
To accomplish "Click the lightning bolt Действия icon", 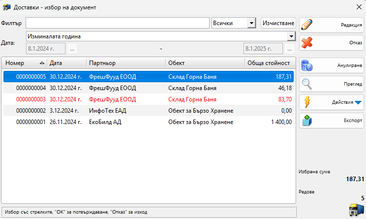I will coord(307,102).
